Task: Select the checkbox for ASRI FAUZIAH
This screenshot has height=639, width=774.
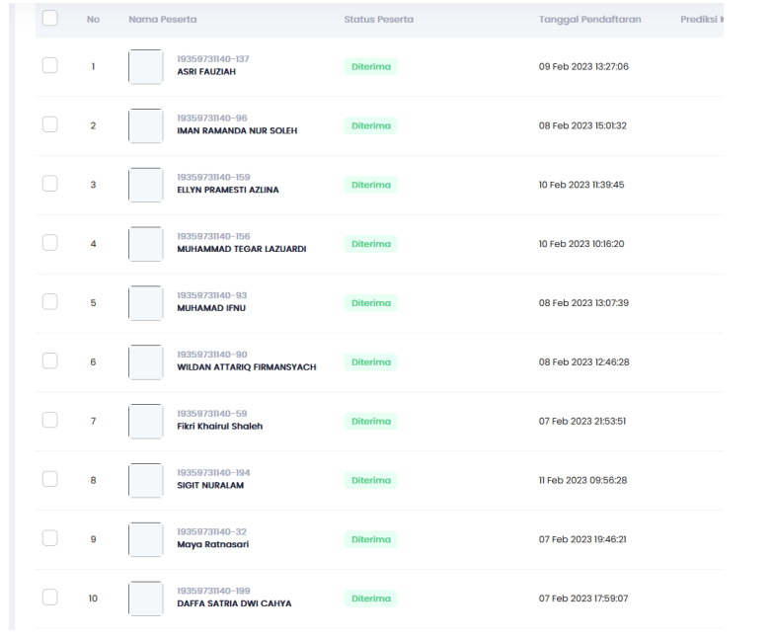Action: pyautogui.click(x=50, y=66)
